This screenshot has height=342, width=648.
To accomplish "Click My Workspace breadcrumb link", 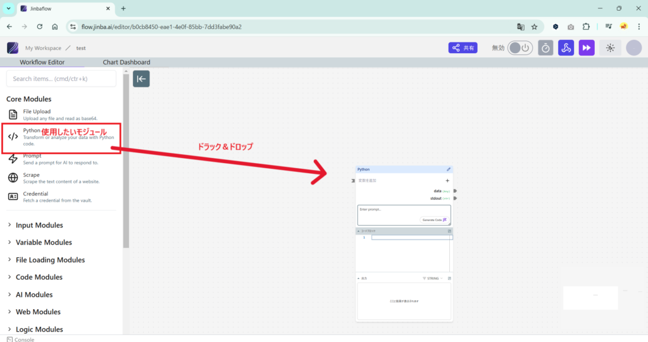I will click(x=43, y=48).
